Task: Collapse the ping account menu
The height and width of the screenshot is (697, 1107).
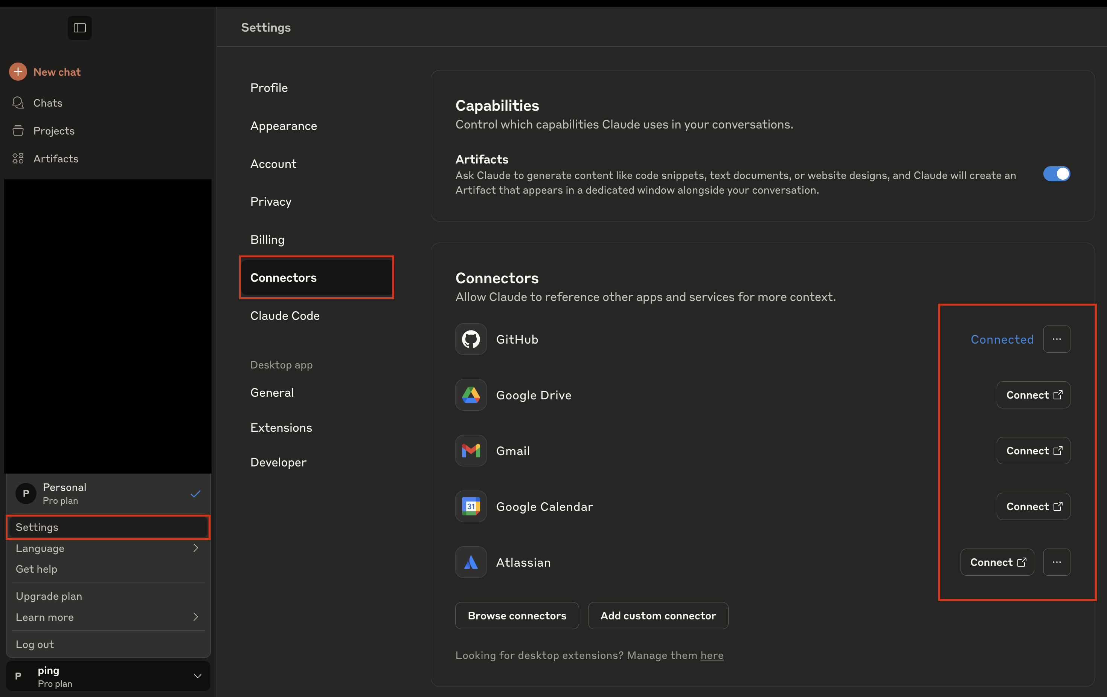Action: [x=197, y=676]
